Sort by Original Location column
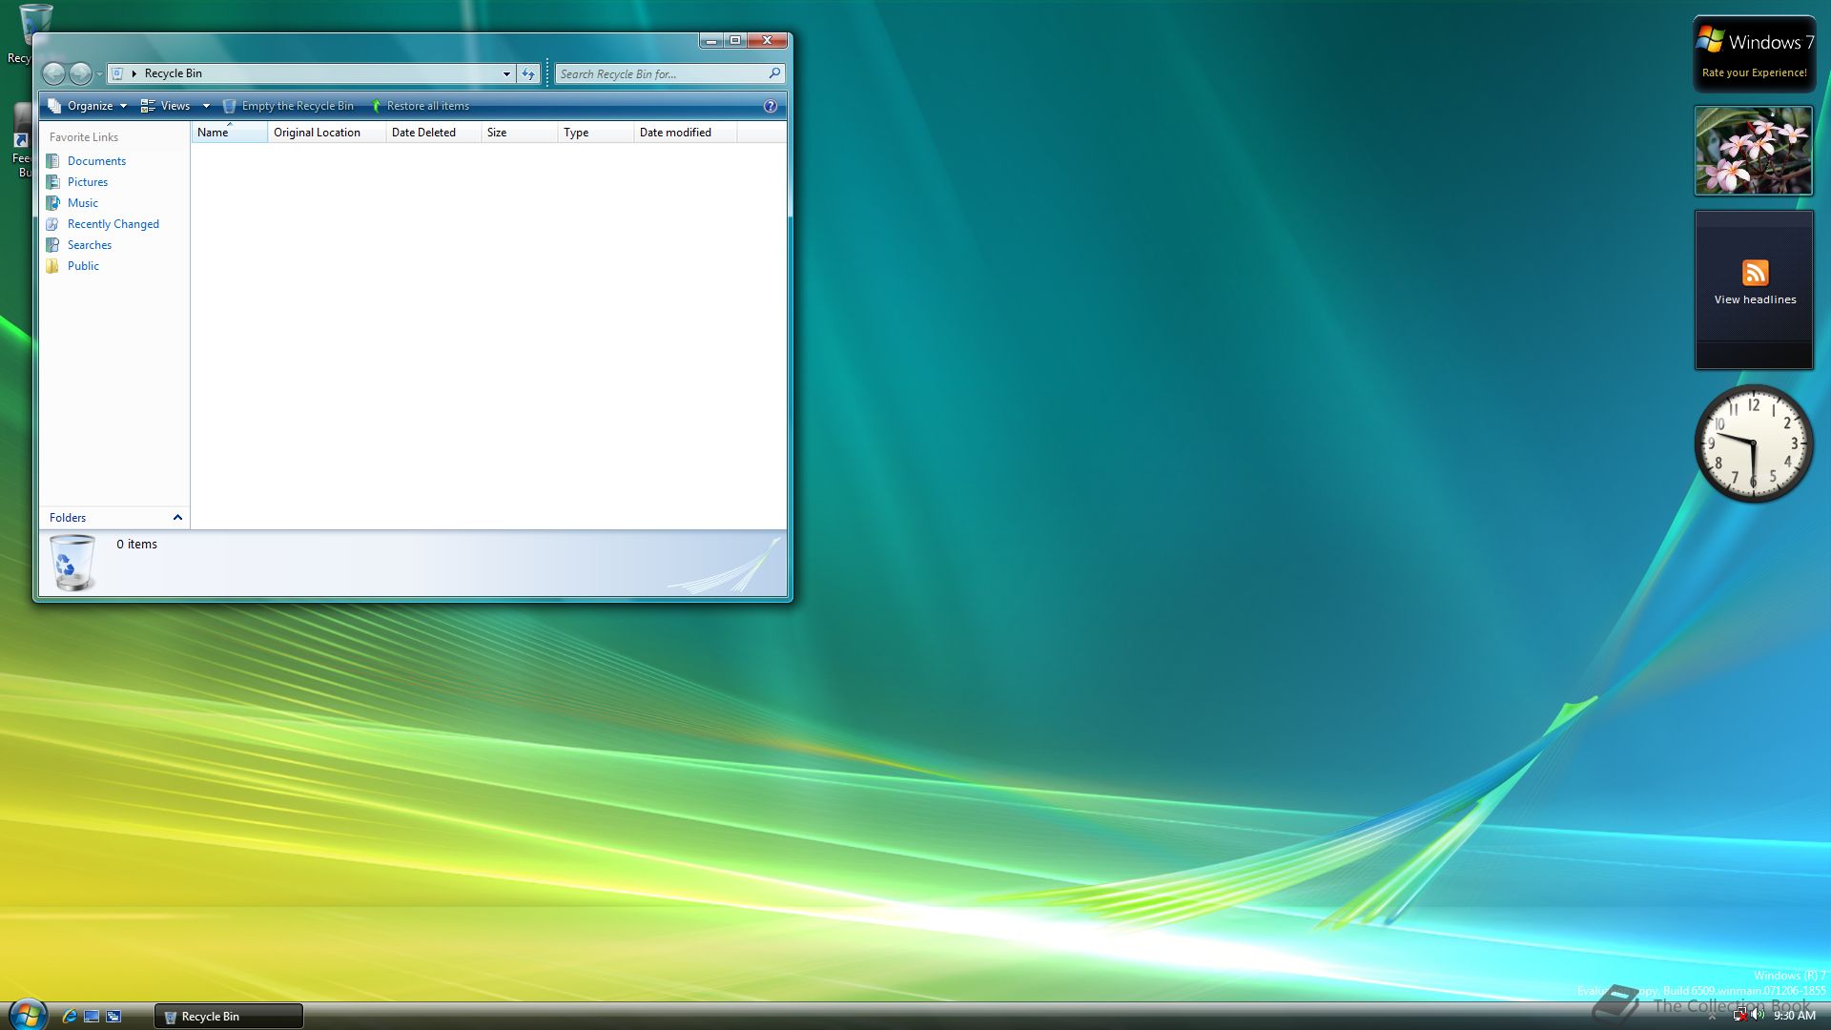 pyautogui.click(x=327, y=133)
